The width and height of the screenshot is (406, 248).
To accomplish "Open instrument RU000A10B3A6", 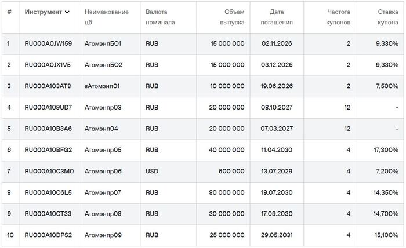I will click(x=48, y=129).
